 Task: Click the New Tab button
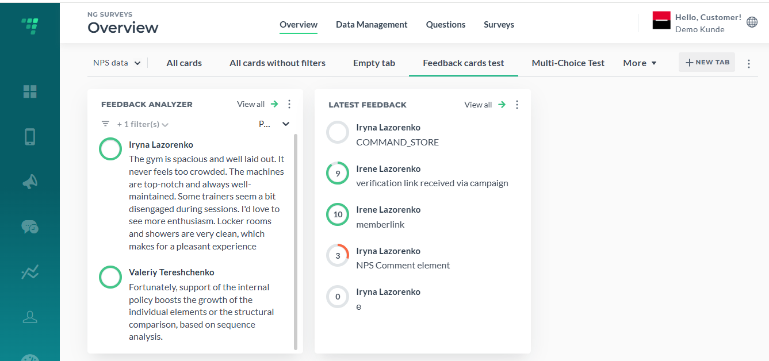[x=707, y=62]
